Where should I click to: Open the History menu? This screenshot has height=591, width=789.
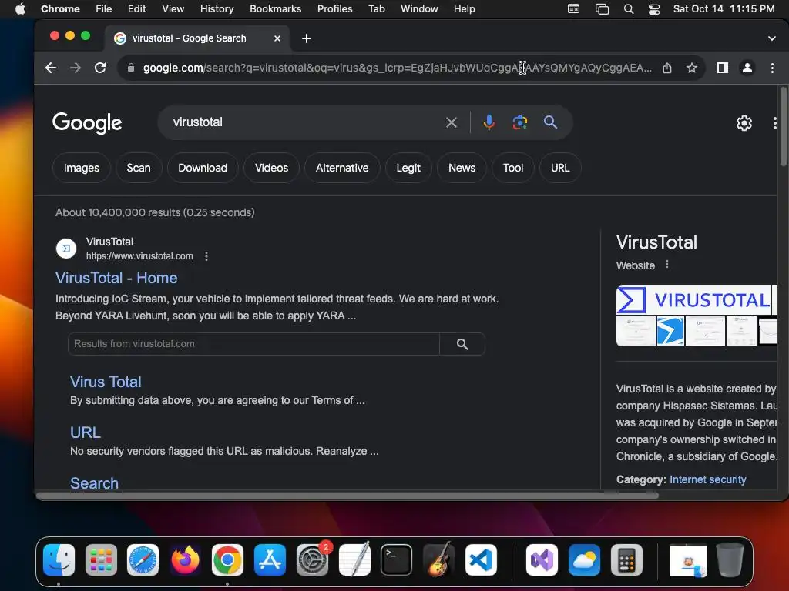217,9
